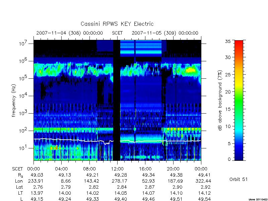This screenshot has width=268, height=201.
Task: Click the L value 49.15
Action: tap(37, 199)
